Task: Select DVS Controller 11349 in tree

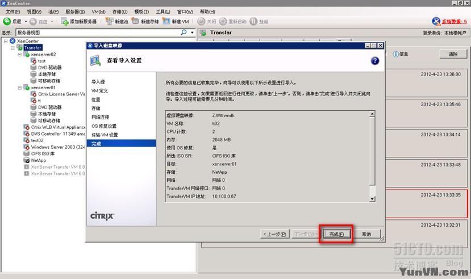Action: pyautogui.click(x=58, y=134)
